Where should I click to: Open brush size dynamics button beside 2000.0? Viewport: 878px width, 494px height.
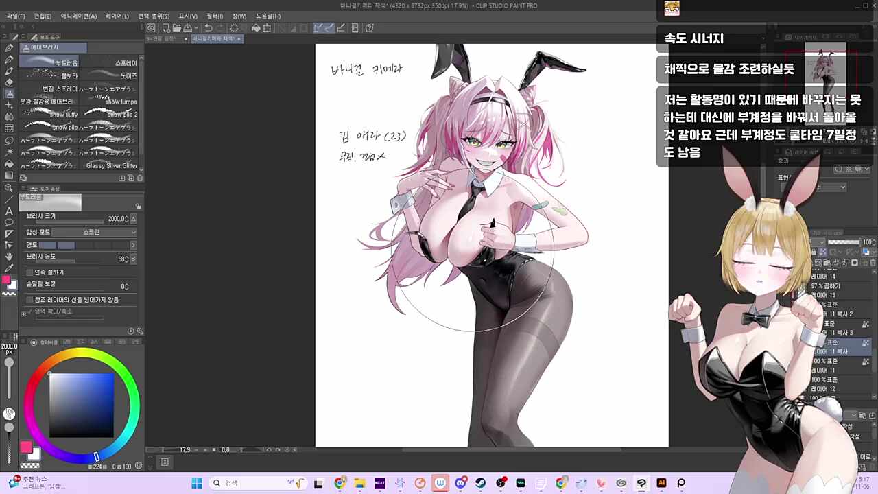tap(133, 219)
